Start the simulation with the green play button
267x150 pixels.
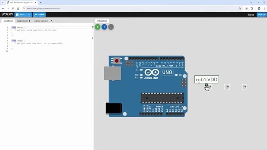pyautogui.click(x=98, y=27)
